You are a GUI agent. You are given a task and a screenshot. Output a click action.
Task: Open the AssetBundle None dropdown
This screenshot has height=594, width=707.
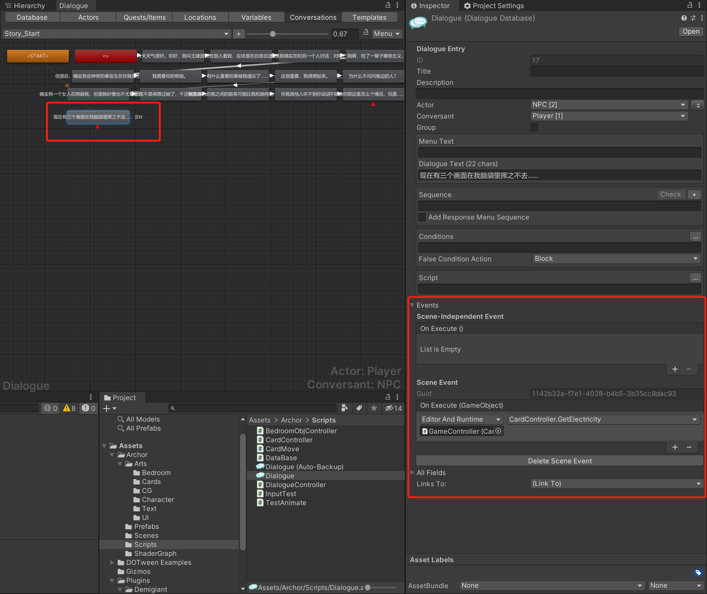click(x=552, y=585)
